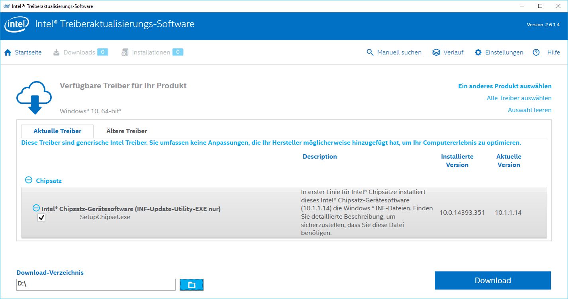Click Ein anderes Produkt auswählen link
The height and width of the screenshot is (299, 568).
(x=505, y=86)
